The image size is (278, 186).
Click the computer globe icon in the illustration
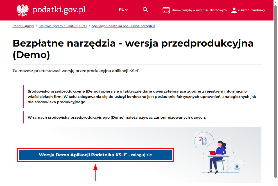pyautogui.click(x=237, y=167)
